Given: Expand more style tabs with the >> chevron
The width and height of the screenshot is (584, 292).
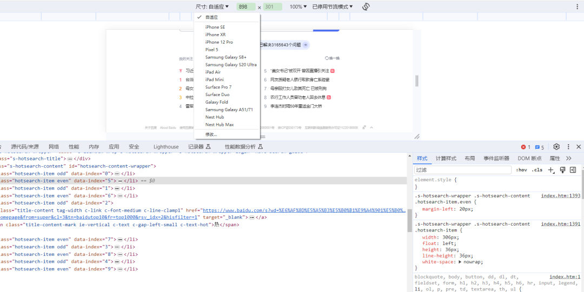Looking at the screenshot, I should tap(568, 158).
